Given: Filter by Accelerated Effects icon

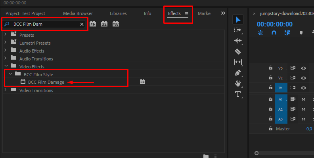Looking at the screenshot, I should pyautogui.click(x=93, y=24).
